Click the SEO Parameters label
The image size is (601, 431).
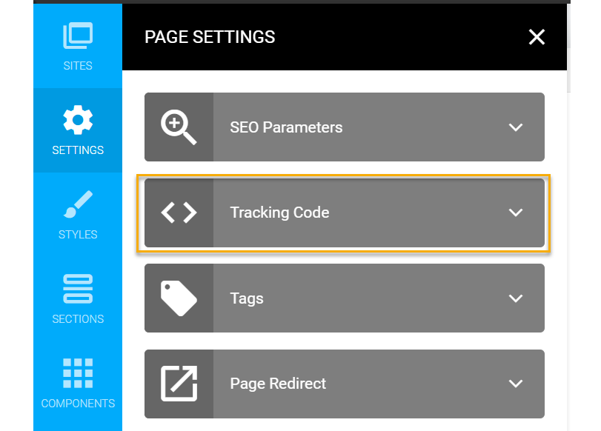(x=286, y=127)
